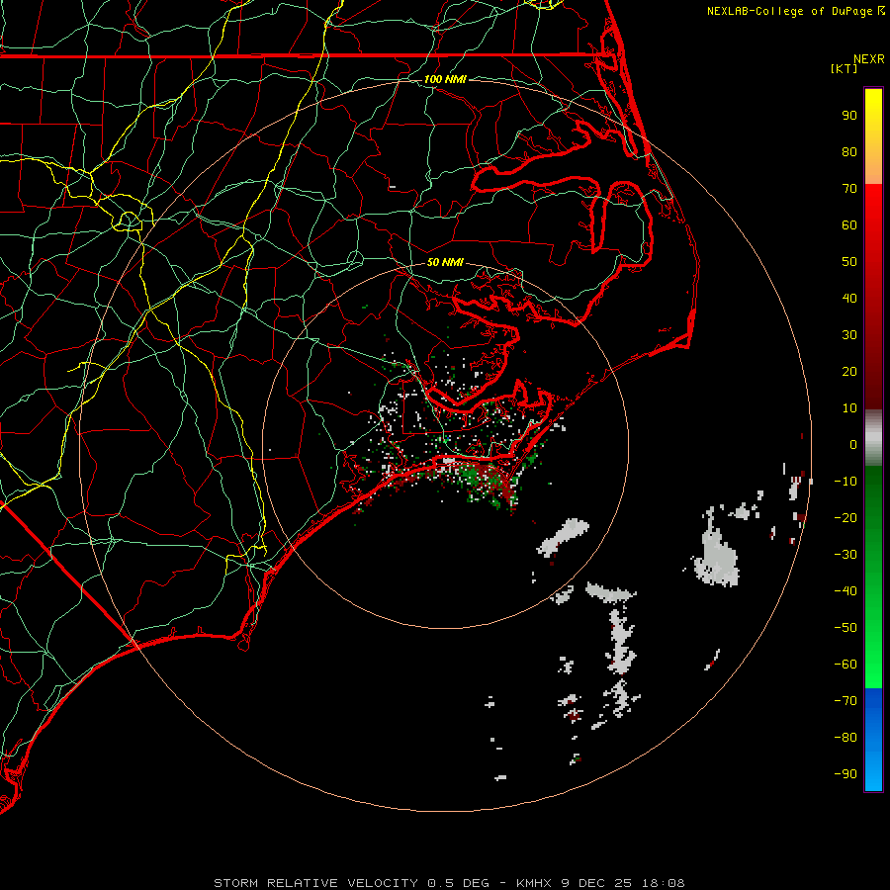Click the footer product title text

[x=449, y=883]
